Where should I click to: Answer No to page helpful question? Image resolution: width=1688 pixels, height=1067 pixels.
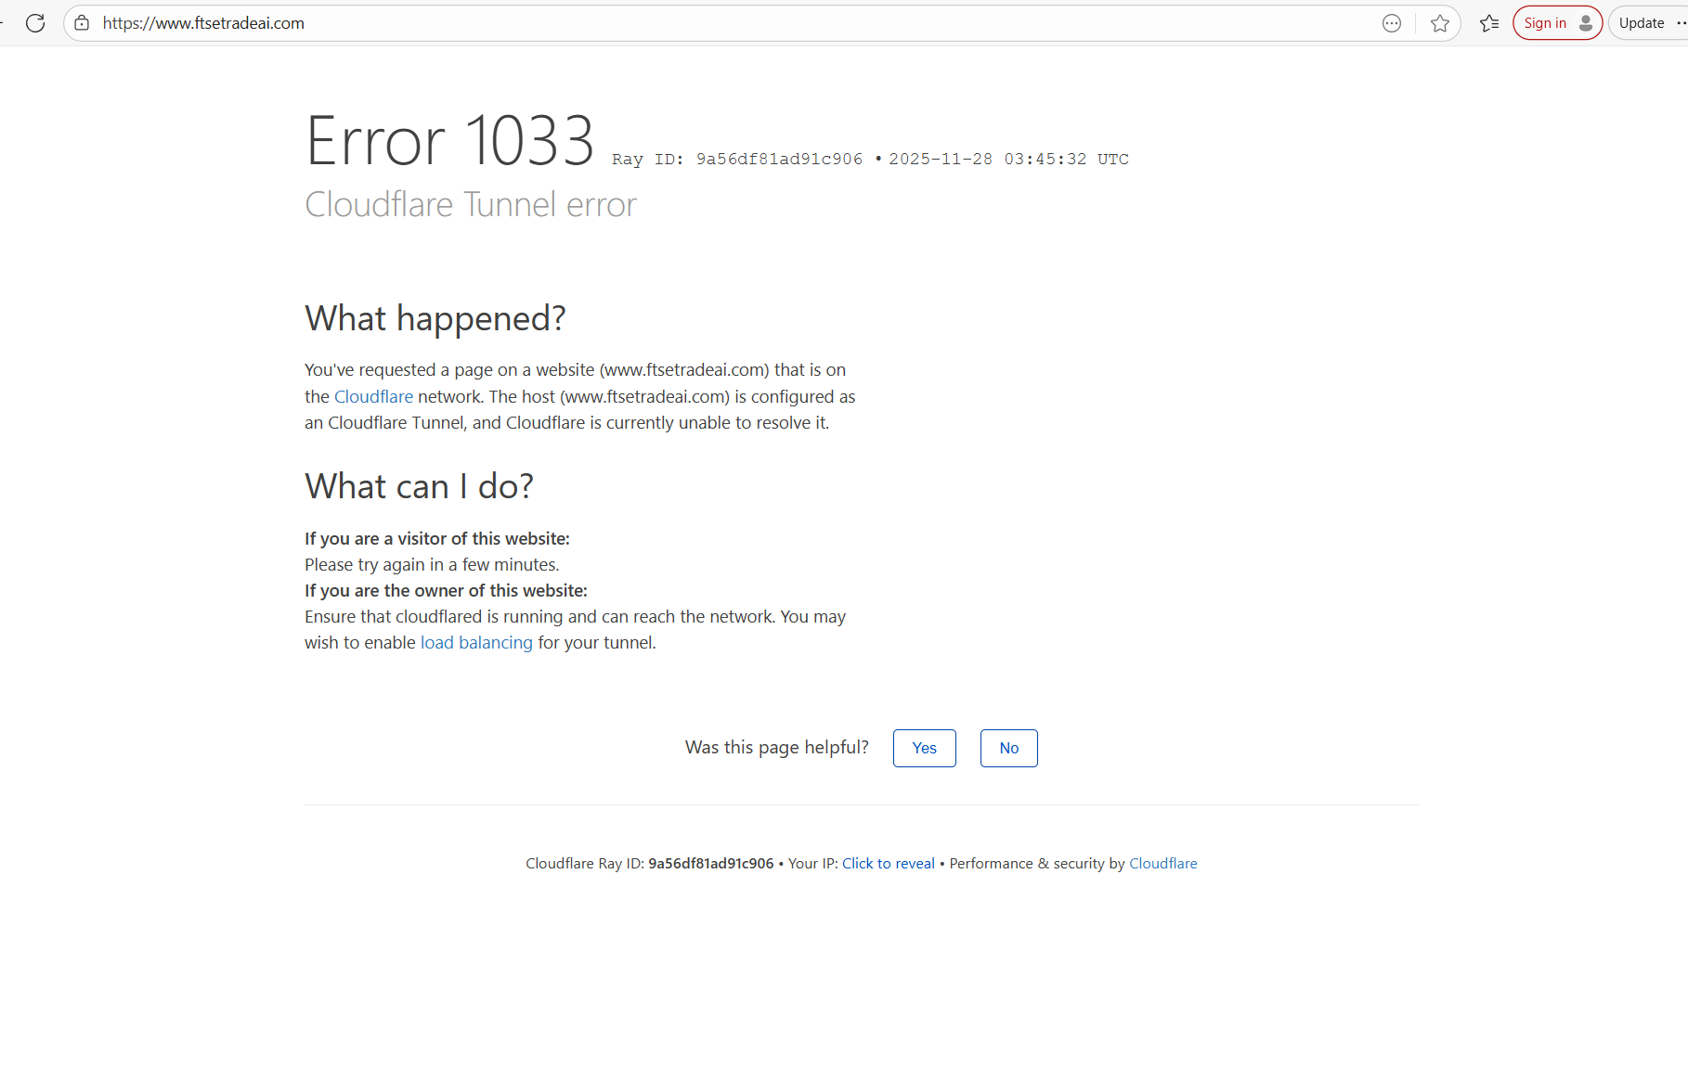(1008, 748)
